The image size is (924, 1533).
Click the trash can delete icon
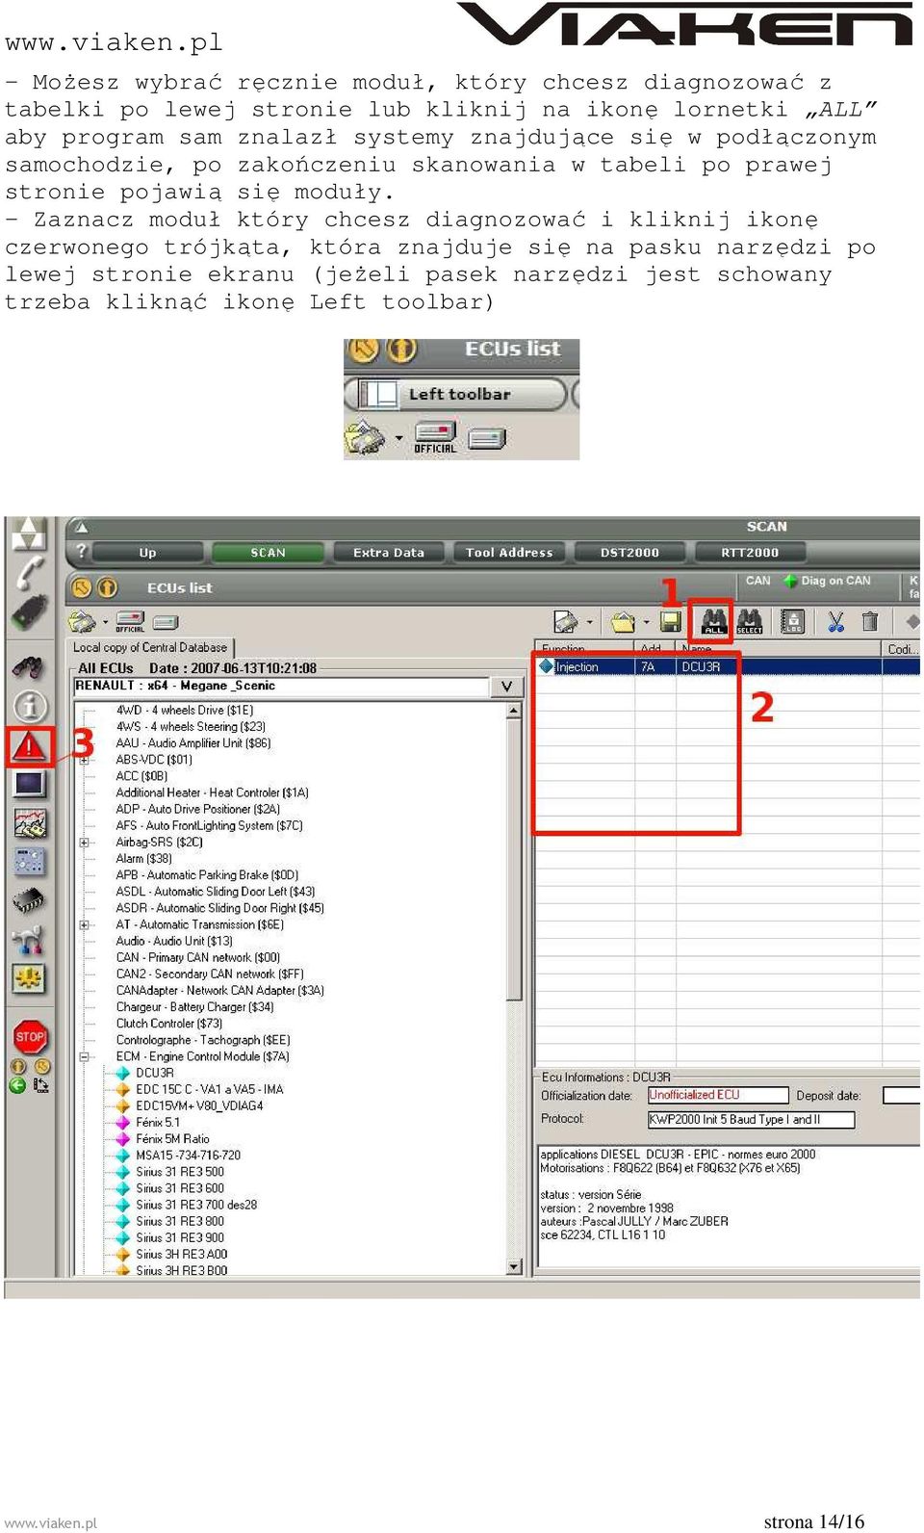[x=870, y=622]
